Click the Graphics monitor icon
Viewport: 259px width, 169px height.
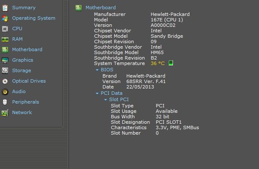click(5, 60)
